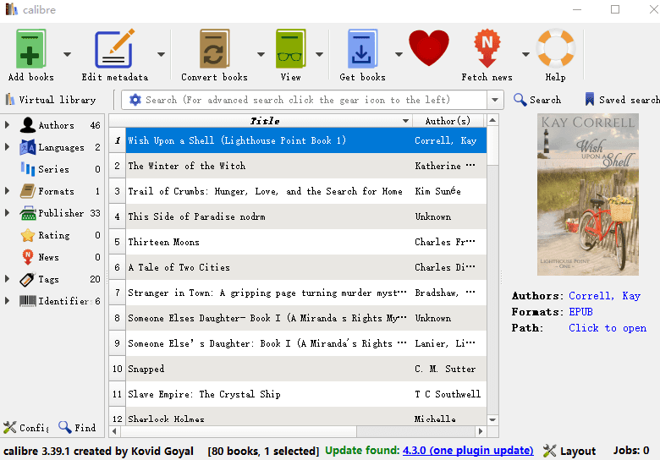Click the Virtual library button
This screenshot has width=660, height=460.
coord(51,100)
